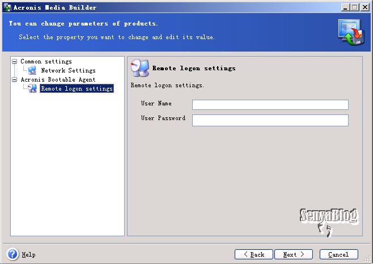373x264 pixels.
Task: Collapse the Common settings tree node
Action: click(15, 61)
